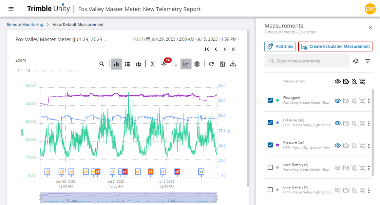380x205 pixels.
Task: Open the measurements filter icon
Action: (x=368, y=61)
